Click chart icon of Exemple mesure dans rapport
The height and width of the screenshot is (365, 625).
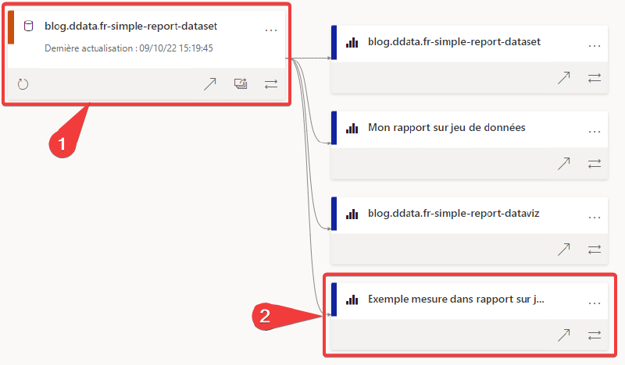(352, 299)
